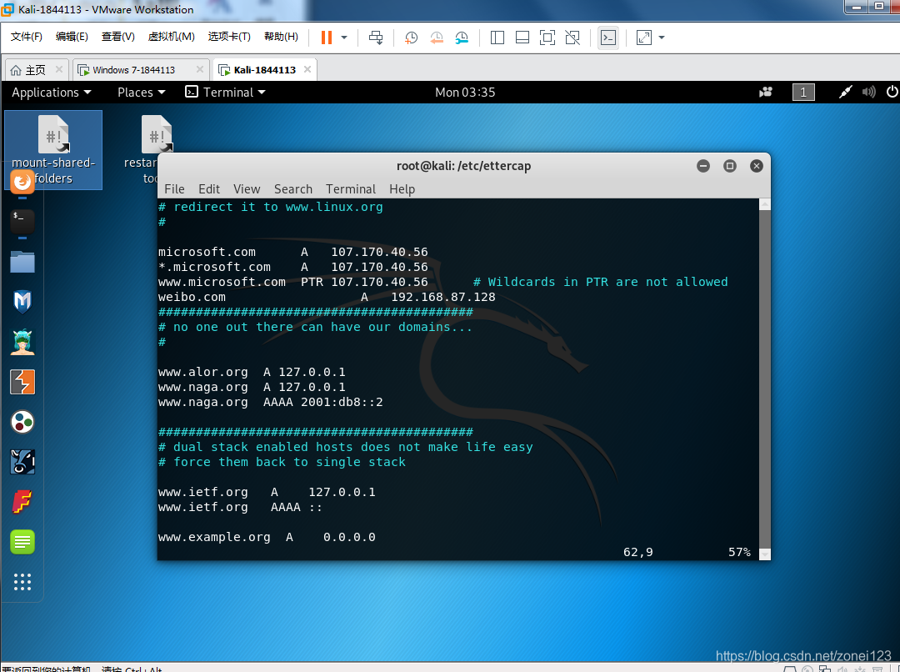Launch BeEF from the dock
900x672 pixels.
pyautogui.click(x=22, y=462)
